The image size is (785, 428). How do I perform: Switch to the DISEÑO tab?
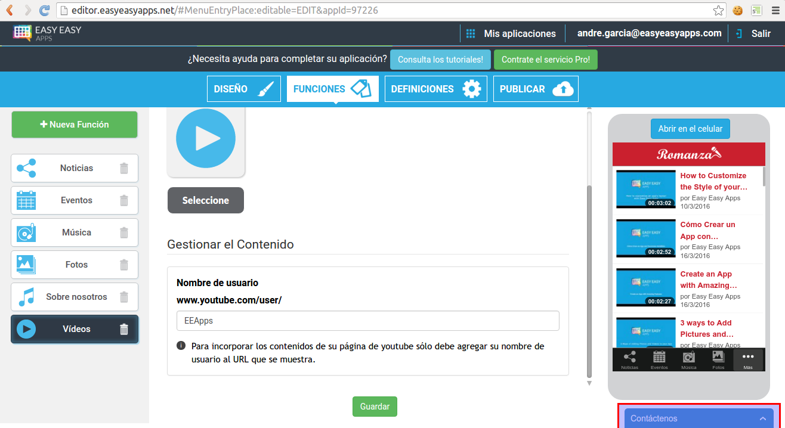click(244, 89)
